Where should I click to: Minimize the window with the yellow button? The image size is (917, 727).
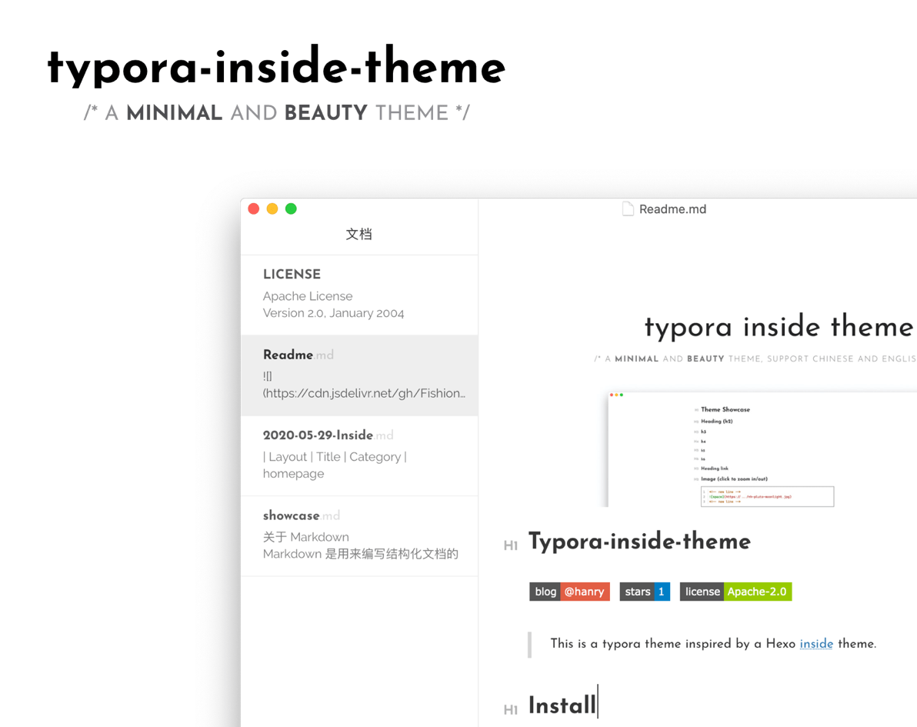272,208
